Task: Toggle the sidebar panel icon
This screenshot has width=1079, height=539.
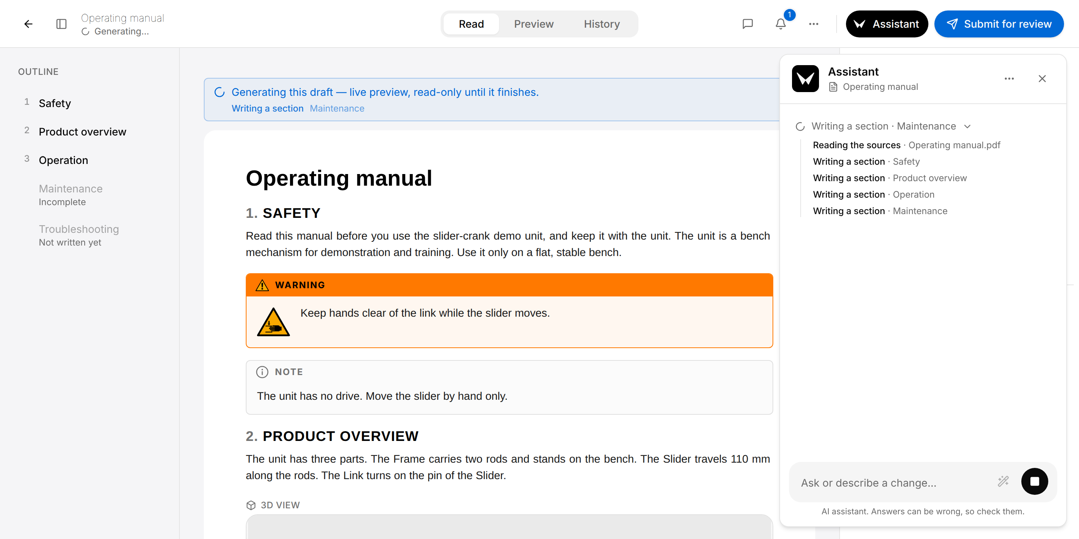Action: 61,24
